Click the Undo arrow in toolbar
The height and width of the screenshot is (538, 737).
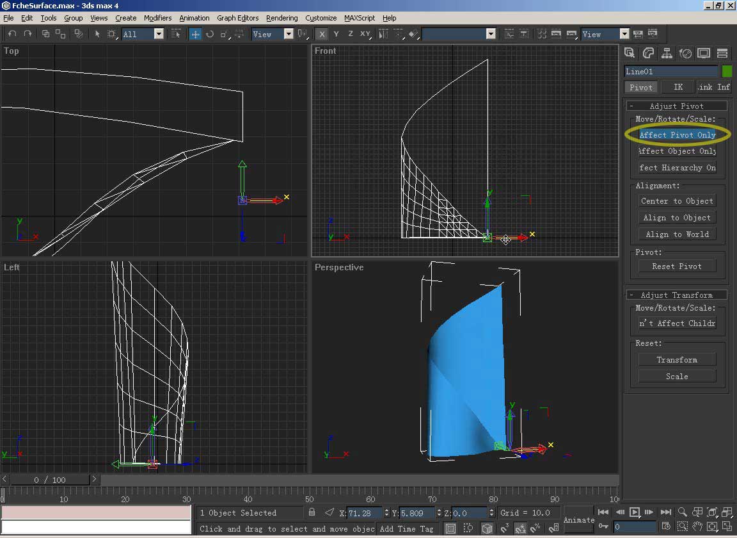12,34
